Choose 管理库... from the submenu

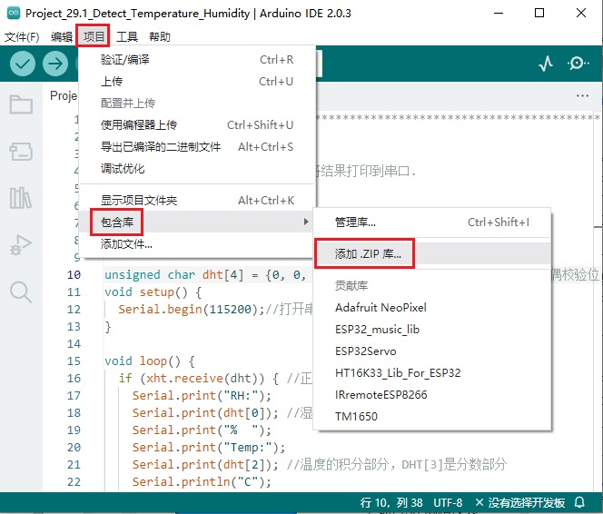[x=355, y=222]
